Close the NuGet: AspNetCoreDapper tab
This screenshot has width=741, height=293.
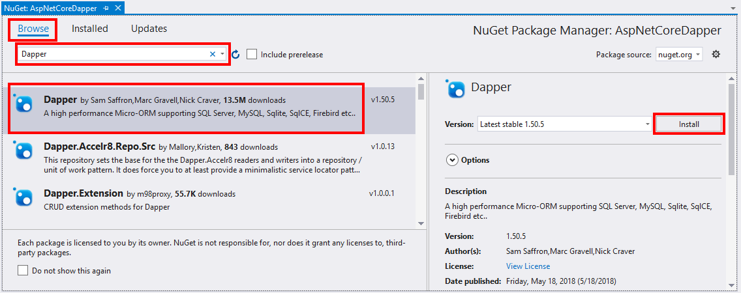118,8
